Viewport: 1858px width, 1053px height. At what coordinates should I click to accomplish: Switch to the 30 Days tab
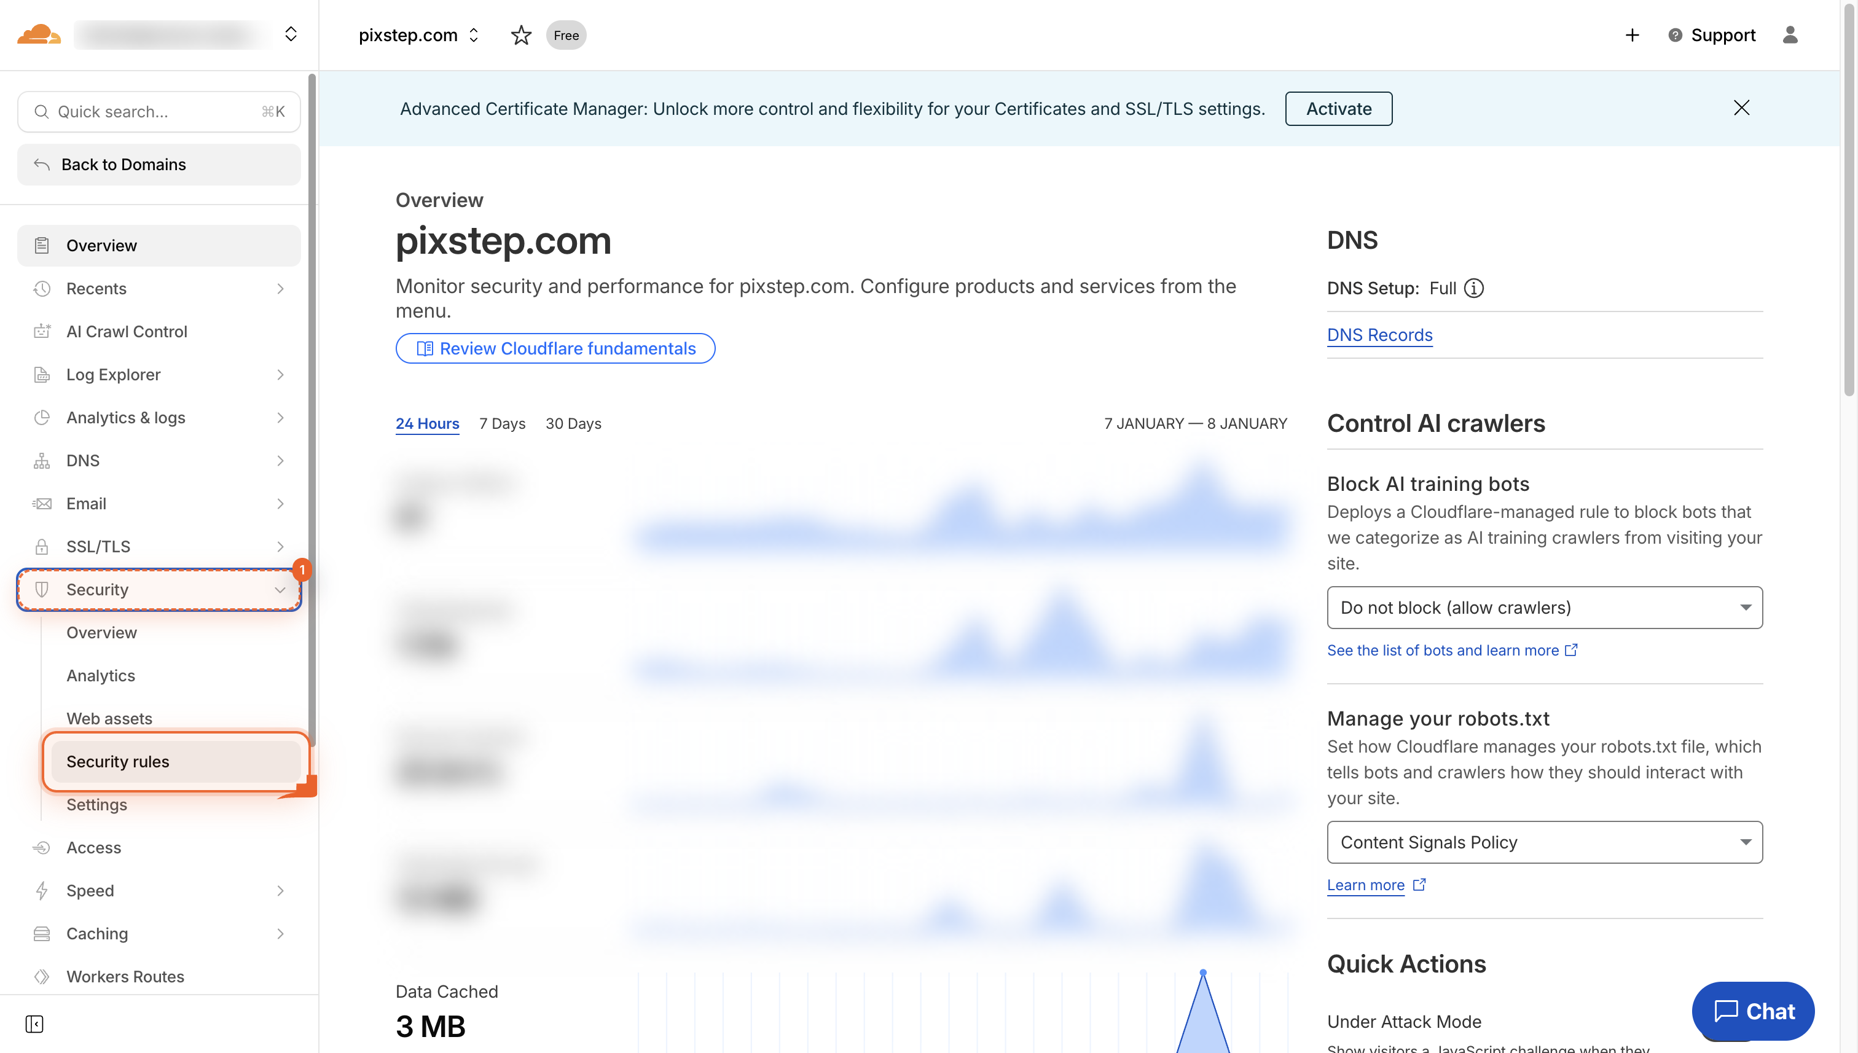573,424
